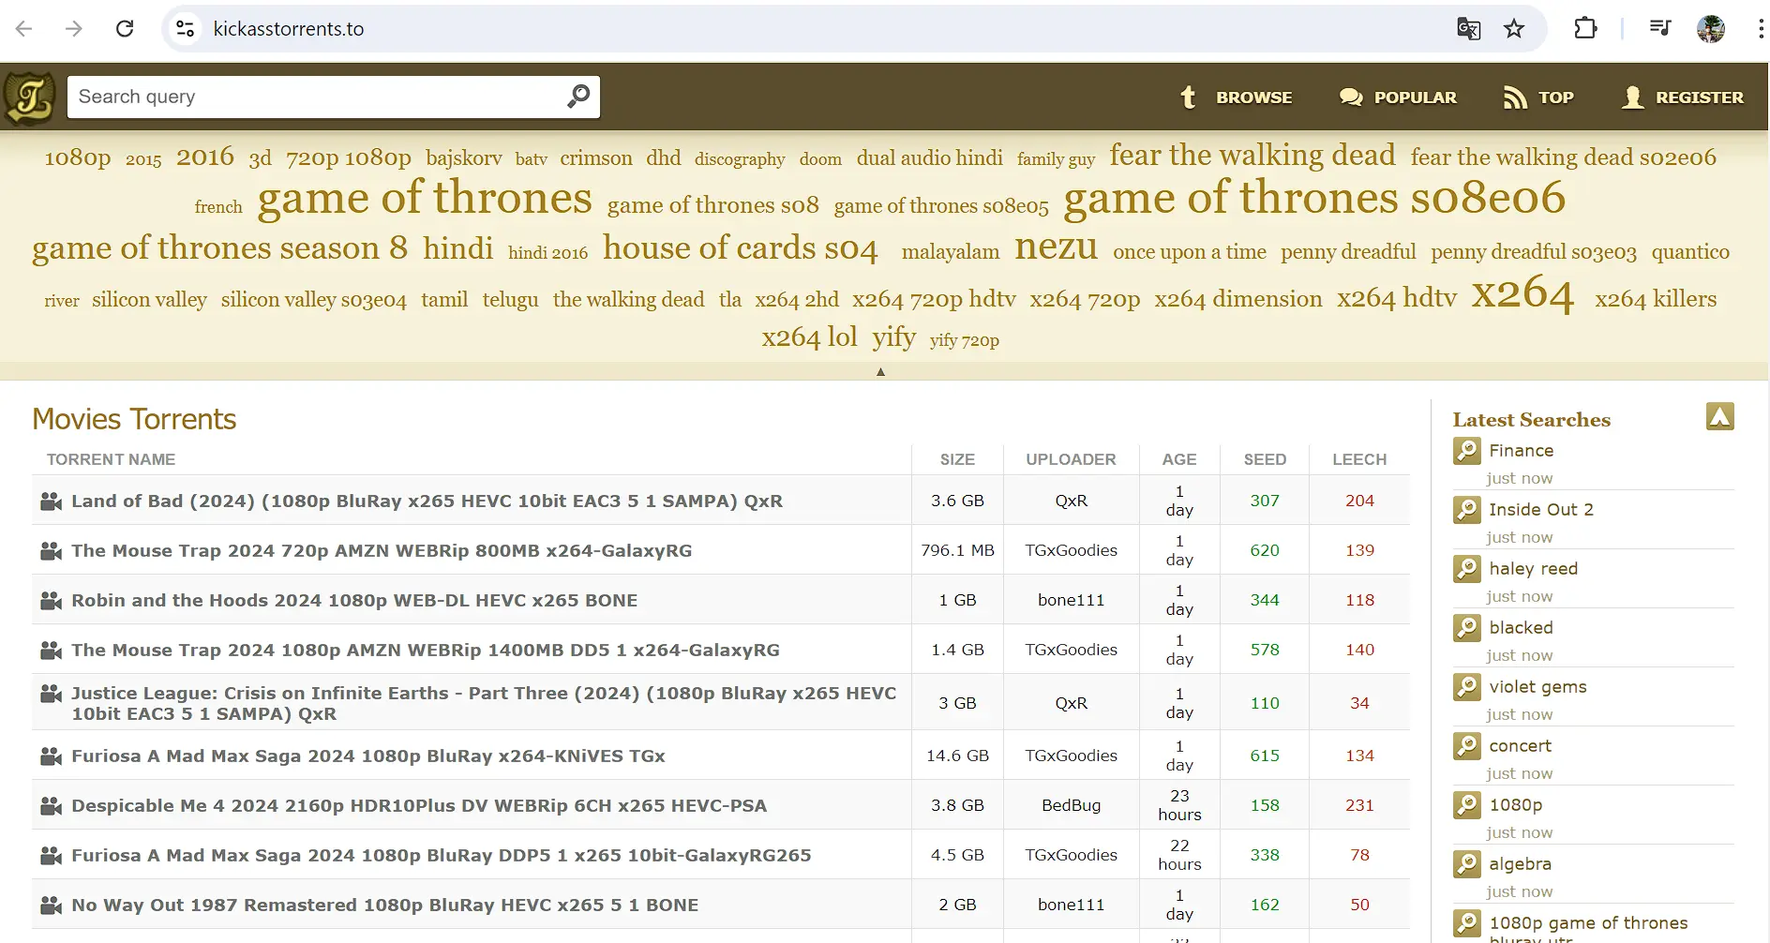Click the 'fear the walking dead' tag

pos(1252,155)
